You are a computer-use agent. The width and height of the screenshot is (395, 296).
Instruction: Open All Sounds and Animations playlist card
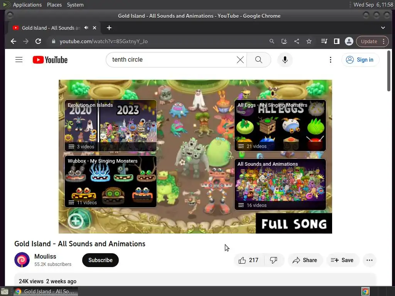click(280, 184)
